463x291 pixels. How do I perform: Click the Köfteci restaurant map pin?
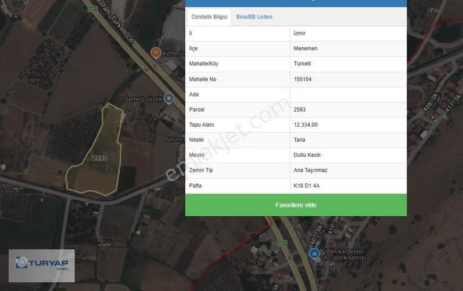point(156,53)
